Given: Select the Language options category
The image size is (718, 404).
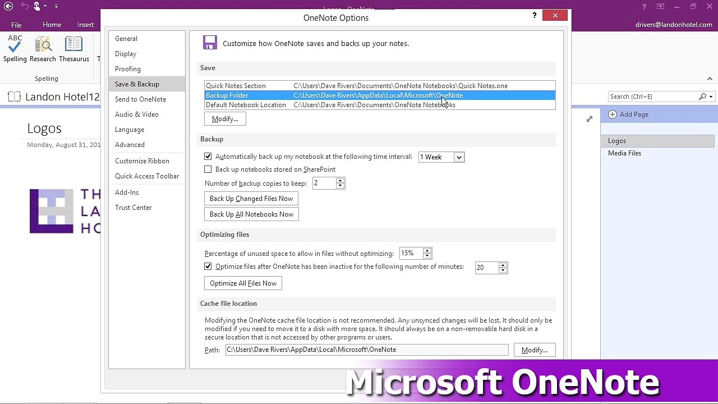Looking at the screenshot, I should pyautogui.click(x=147, y=130).
